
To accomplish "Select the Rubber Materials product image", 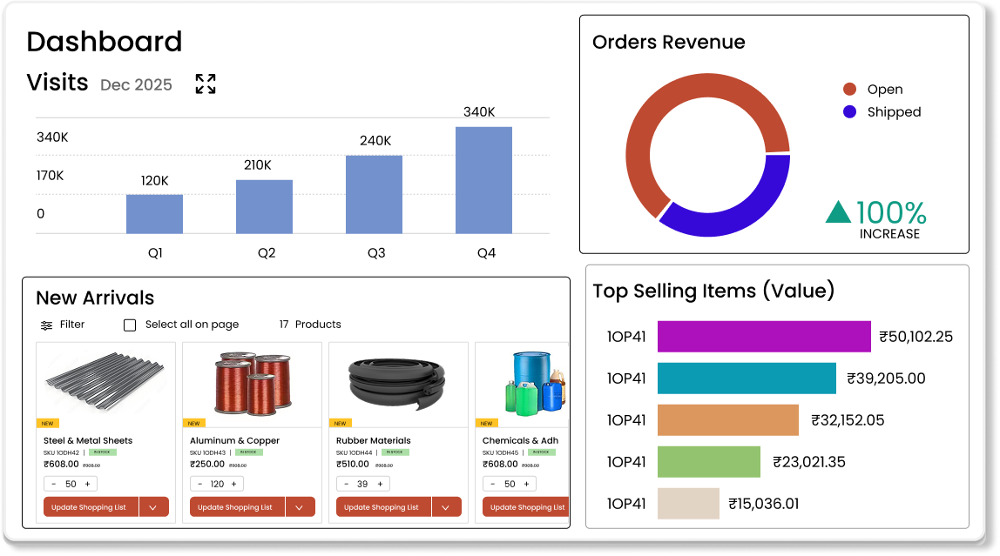I will (x=398, y=382).
